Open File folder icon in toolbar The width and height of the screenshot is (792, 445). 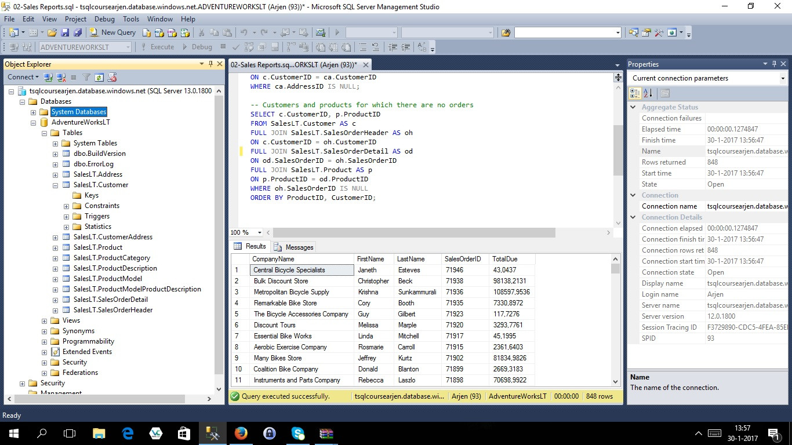pyautogui.click(x=52, y=32)
